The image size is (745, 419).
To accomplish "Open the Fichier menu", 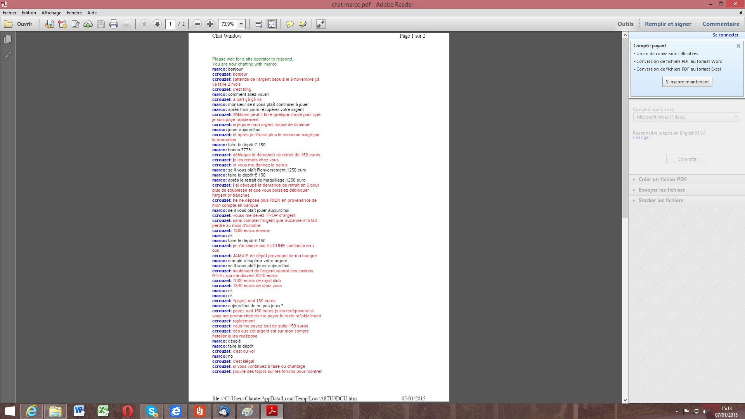I will click(x=9, y=13).
